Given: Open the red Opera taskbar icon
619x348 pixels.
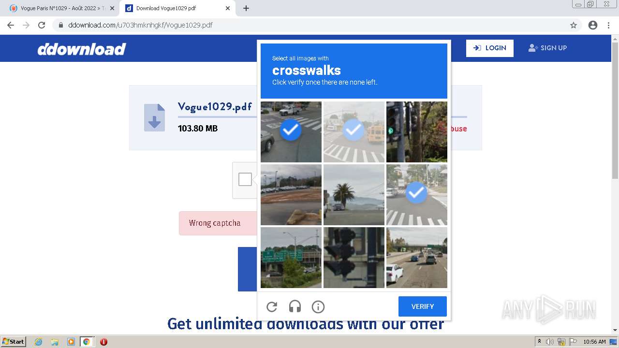Looking at the screenshot, I should (x=103, y=342).
